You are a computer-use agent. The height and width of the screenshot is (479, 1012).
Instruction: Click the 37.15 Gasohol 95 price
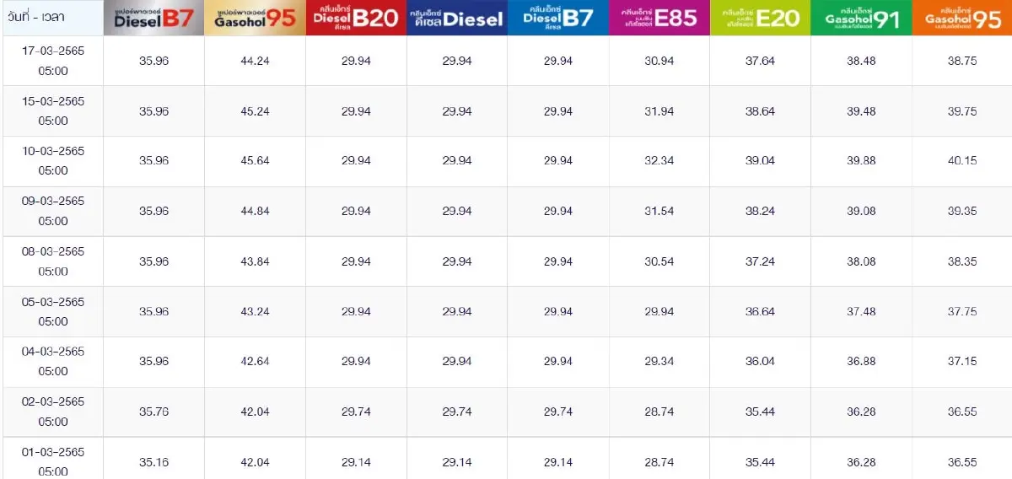[962, 361]
